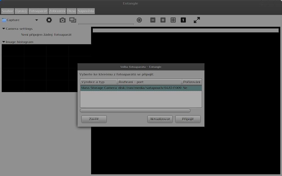Click the Volba fotoaparátu dialog title bar
Viewport: 282px width, 176px height.
[x=141, y=67]
